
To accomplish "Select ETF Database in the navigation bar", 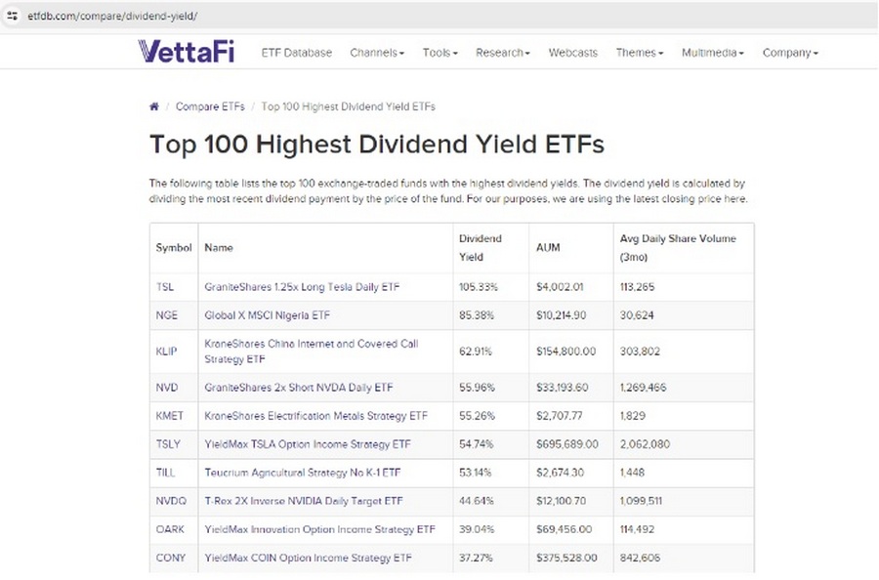I will pyautogui.click(x=296, y=54).
